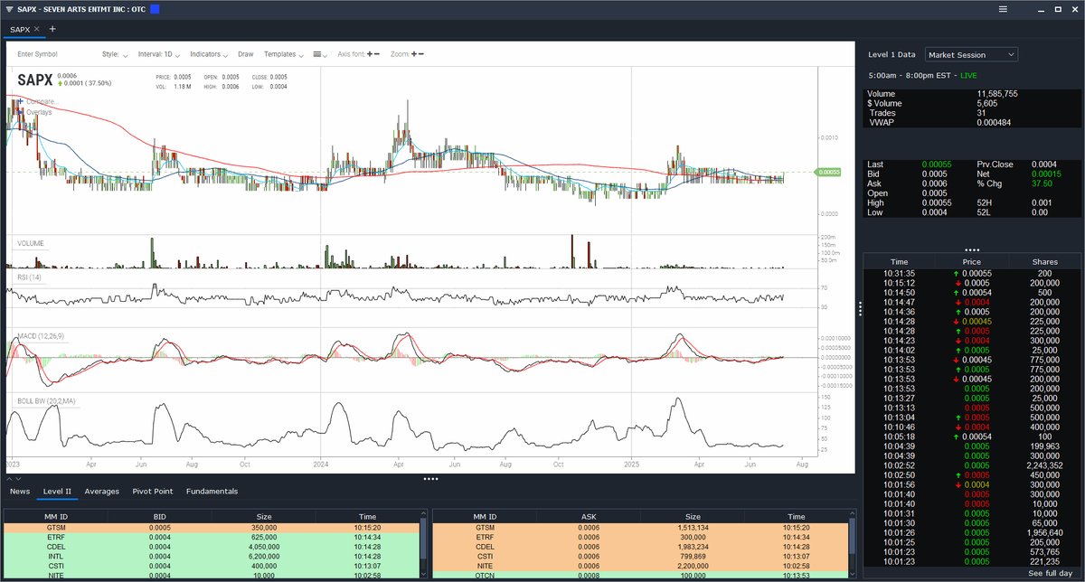The height and width of the screenshot is (582, 1085).
Task: Sort by BID column header
Action: (160, 515)
